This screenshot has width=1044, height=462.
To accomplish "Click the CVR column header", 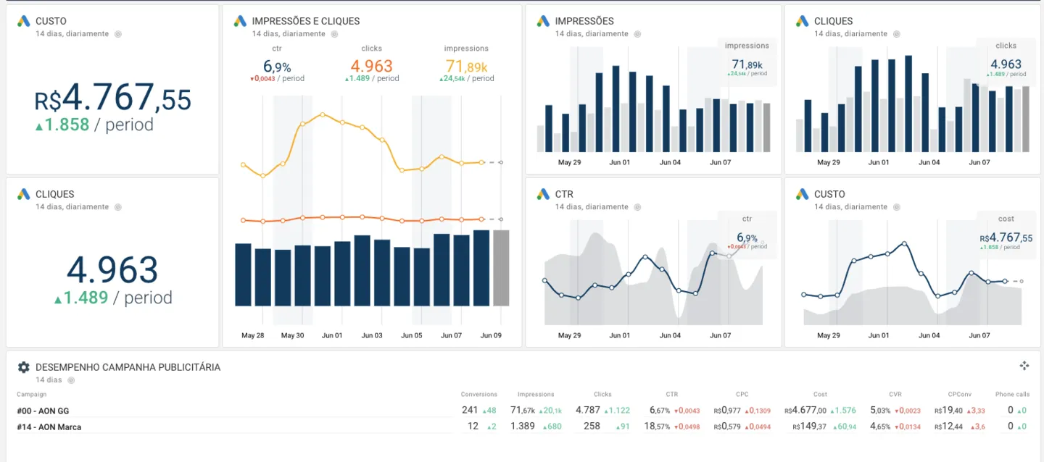I will click(895, 395).
